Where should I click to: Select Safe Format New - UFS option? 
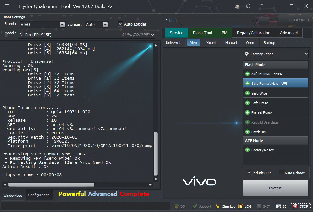point(276,83)
